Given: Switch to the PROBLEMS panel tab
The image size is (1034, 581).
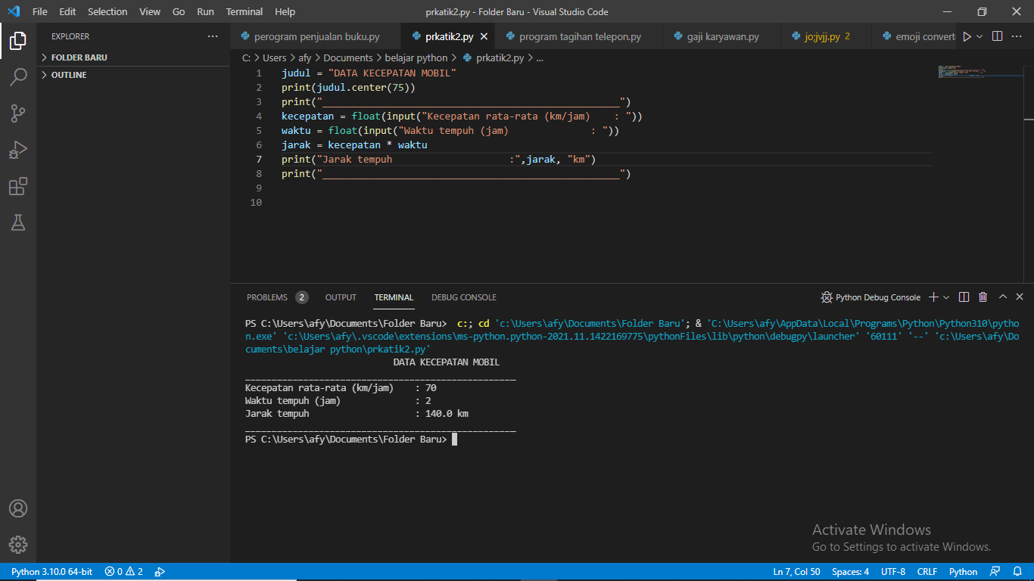Looking at the screenshot, I should click(x=267, y=297).
